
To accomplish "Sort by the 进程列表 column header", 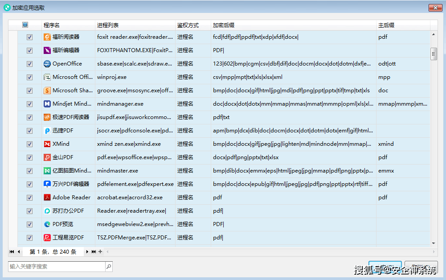I will (x=135, y=25).
